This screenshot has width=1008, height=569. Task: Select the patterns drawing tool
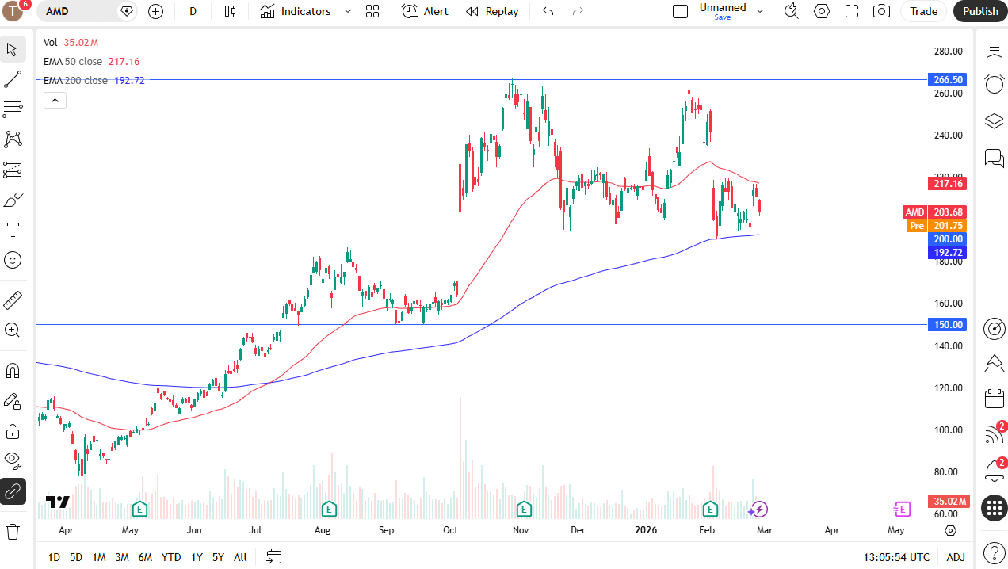(13, 139)
